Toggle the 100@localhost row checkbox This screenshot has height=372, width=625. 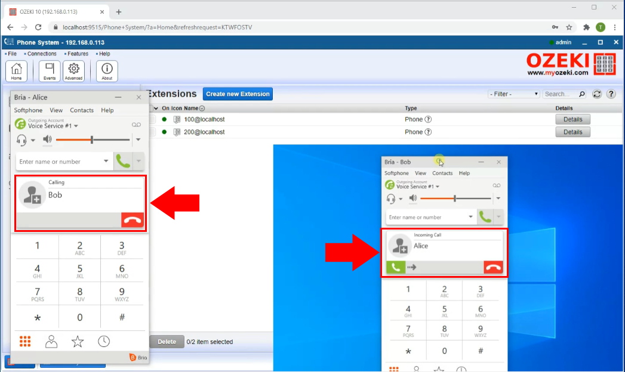pyautogui.click(x=152, y=119)
